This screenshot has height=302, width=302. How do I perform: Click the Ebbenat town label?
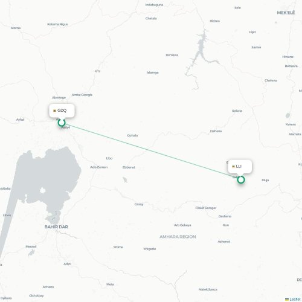[129, 167]
